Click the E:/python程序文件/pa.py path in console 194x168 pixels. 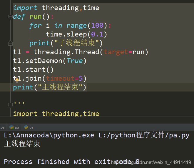(144, 135)
